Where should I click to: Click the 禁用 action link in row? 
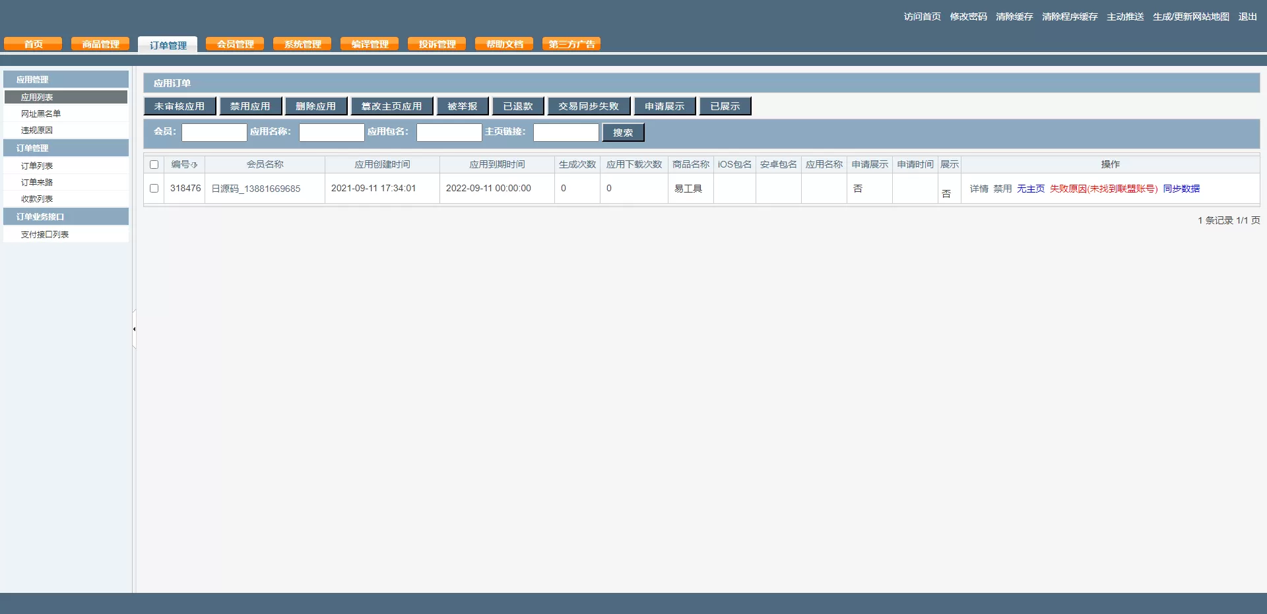[x=1002, y=189]
